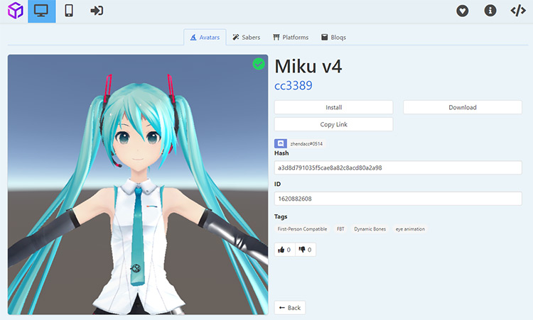Click the Install button
The width and height of the screenshot is (533, 320).
[333, 107]
